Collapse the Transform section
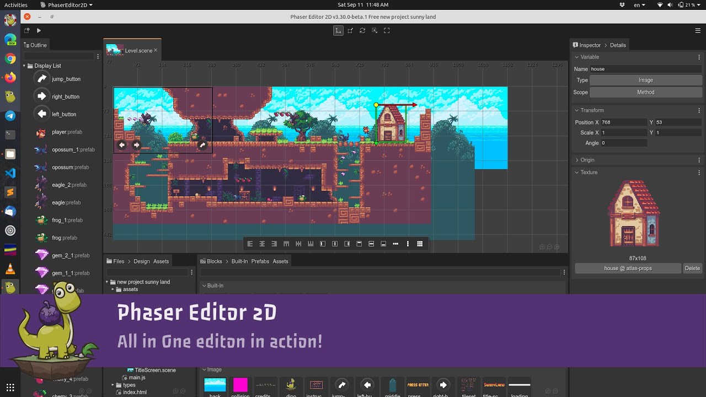706x397 pixels. [x=577, y=110]
